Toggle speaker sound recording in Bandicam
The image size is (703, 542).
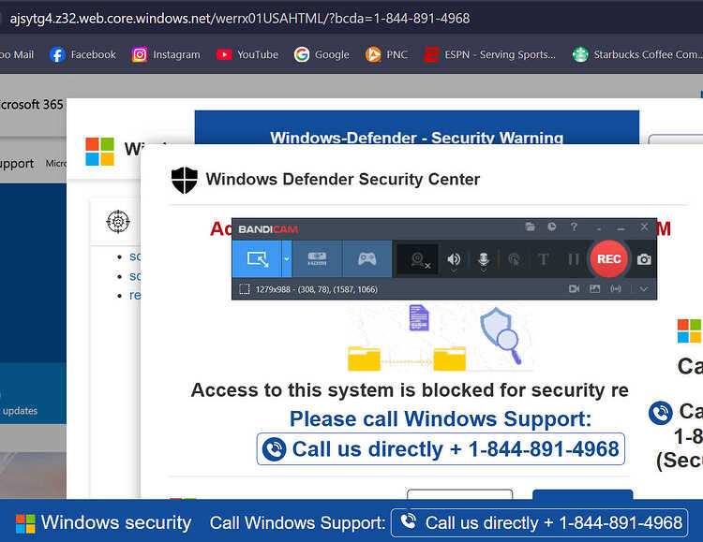[454, 259]
